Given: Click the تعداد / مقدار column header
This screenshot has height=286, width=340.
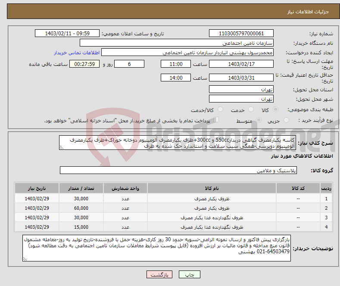Looking at the screenshot, I should click(81, 188).
